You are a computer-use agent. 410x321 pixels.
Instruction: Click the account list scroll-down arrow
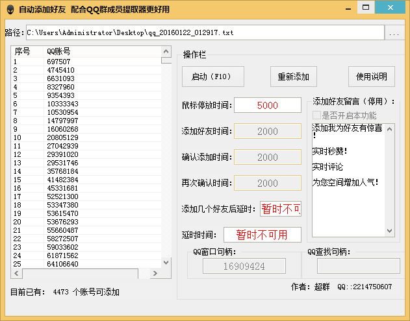pyautogui.click(x=166, y=263)
